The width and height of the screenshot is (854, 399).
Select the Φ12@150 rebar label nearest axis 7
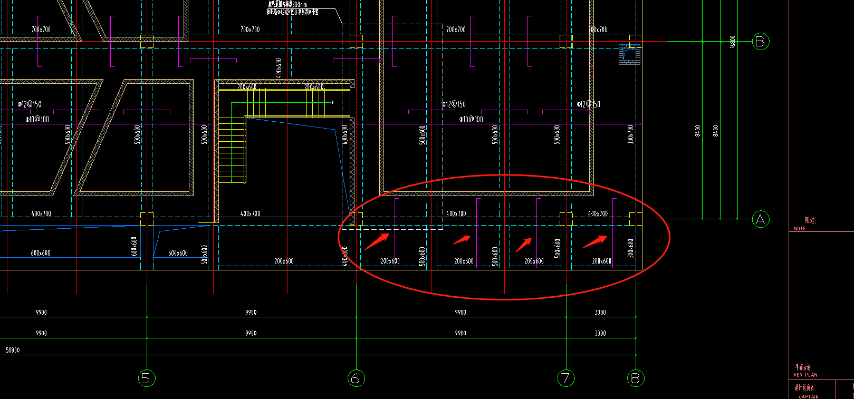(588, 104)
